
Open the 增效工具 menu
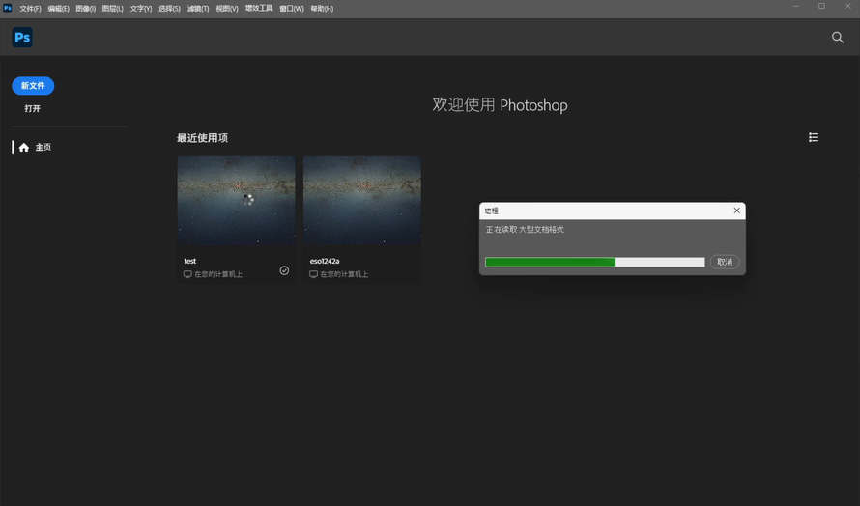click(259, 9)
